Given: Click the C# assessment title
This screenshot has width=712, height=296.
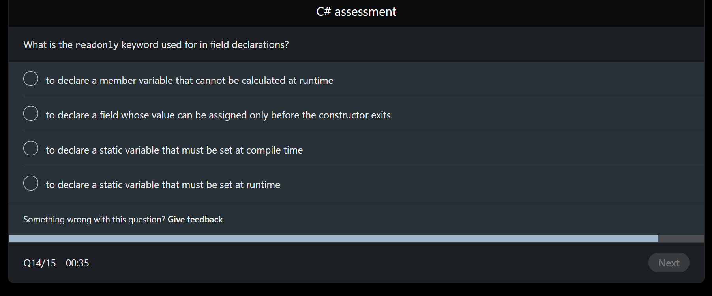Looking at the screenshot, I should click(x=356, y=11).
